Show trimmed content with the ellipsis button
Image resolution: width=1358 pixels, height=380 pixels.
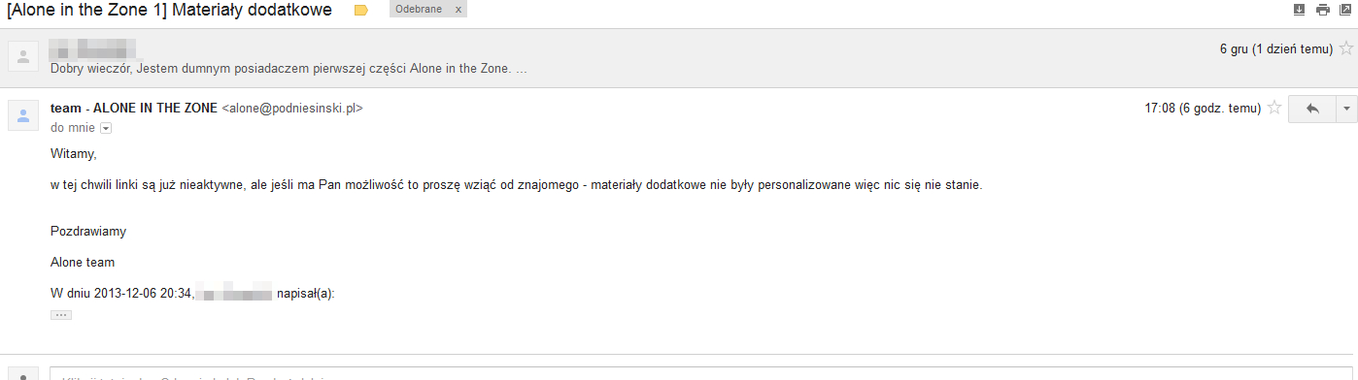pyautogui.click(x=61, y=315)
